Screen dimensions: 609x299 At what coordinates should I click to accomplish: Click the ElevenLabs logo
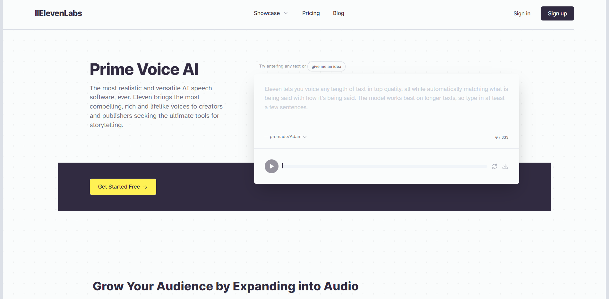[58, 13]
